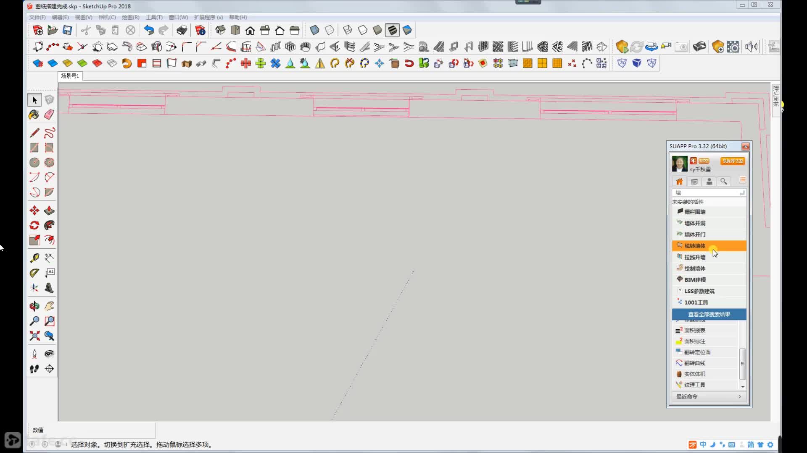Toggle Shaded With Textures style
Viewport: 807px width, 453px height.
(392, 30)
